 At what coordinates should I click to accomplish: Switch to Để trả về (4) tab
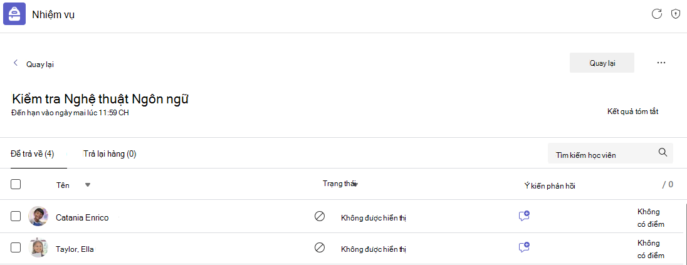33,153
